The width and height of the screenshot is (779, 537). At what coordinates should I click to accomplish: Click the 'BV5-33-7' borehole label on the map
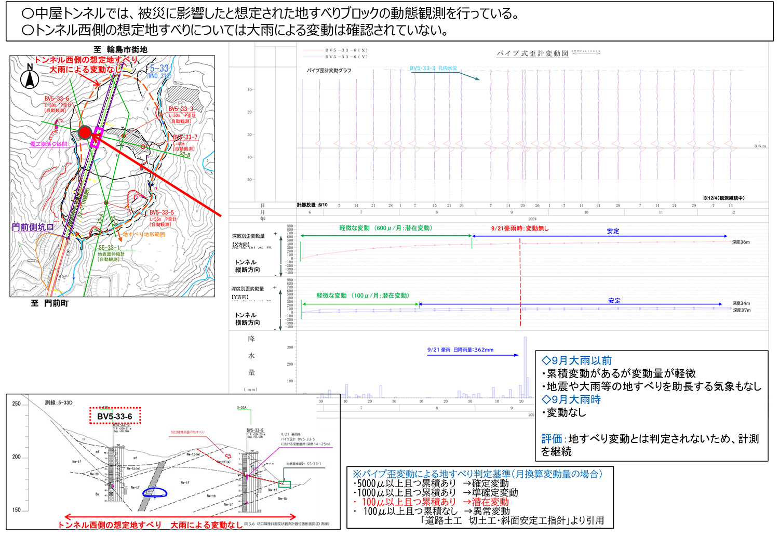click(185, 137)
